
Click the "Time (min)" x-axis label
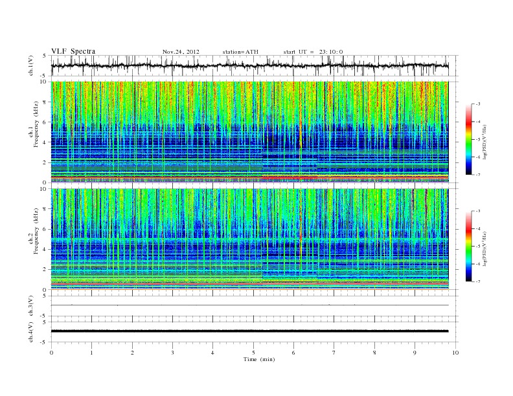point(259,359)
